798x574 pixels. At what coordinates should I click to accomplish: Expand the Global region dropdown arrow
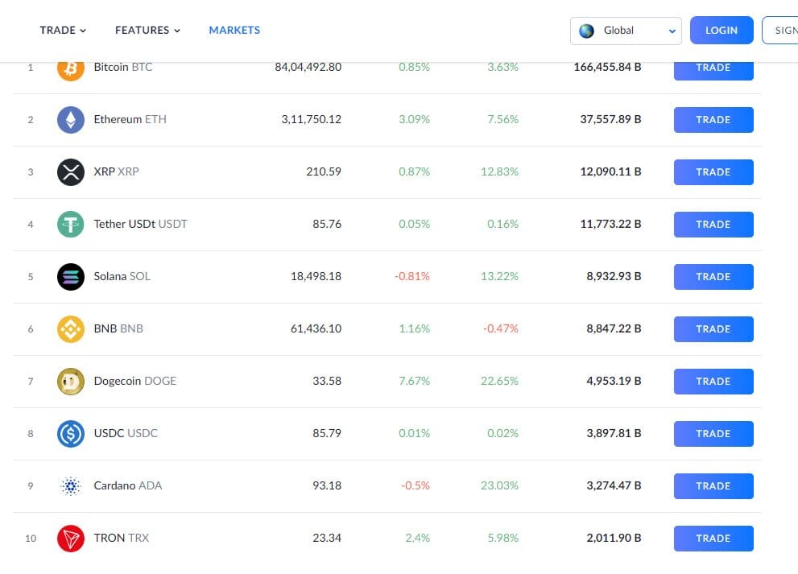(672, 31)
